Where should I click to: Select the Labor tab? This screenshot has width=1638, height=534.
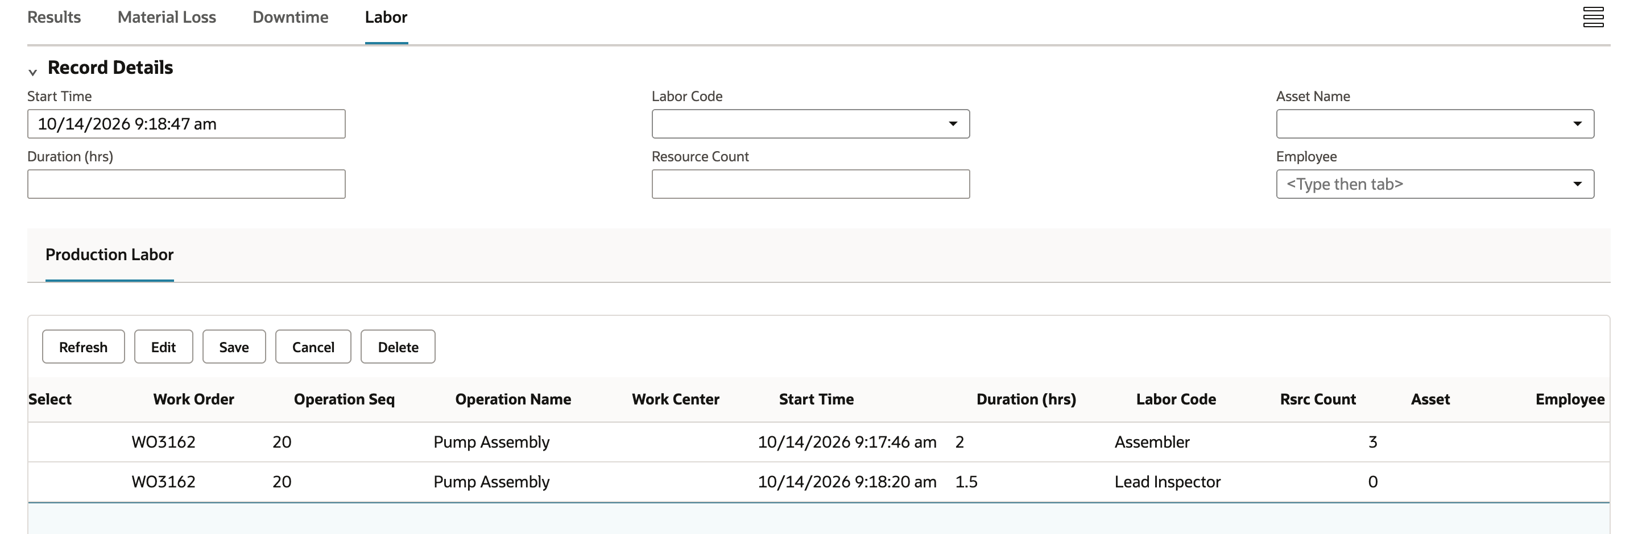[x=386, y=17]
